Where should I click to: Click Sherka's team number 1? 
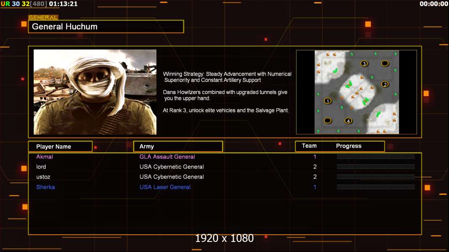coord(315,187)
